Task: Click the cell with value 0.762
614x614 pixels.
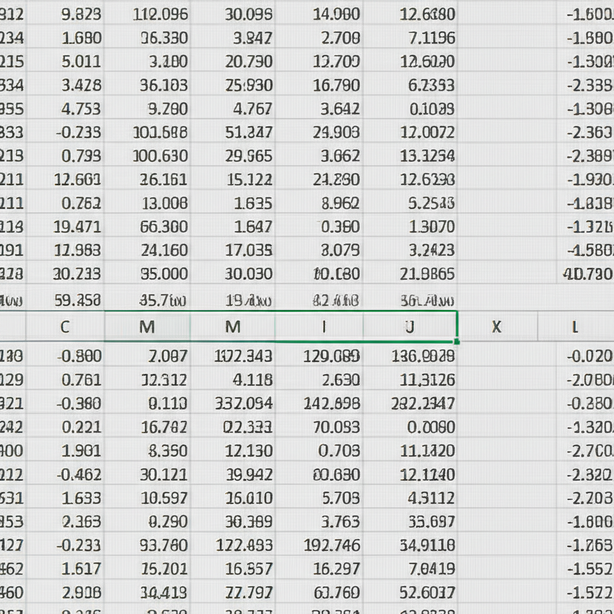Action: click(65, 203)
